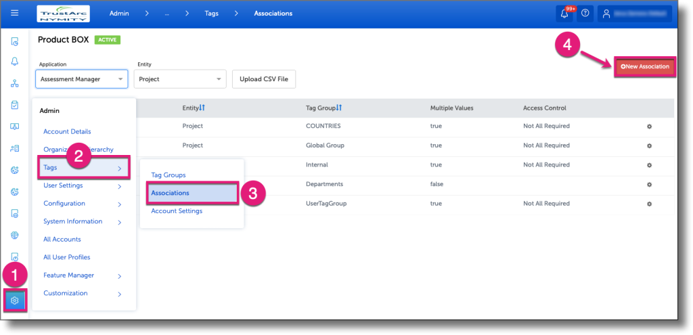Click the green ACTIVE status badge
The height and width of the screenshot is (335, 693).
click(x=108, y=40)
